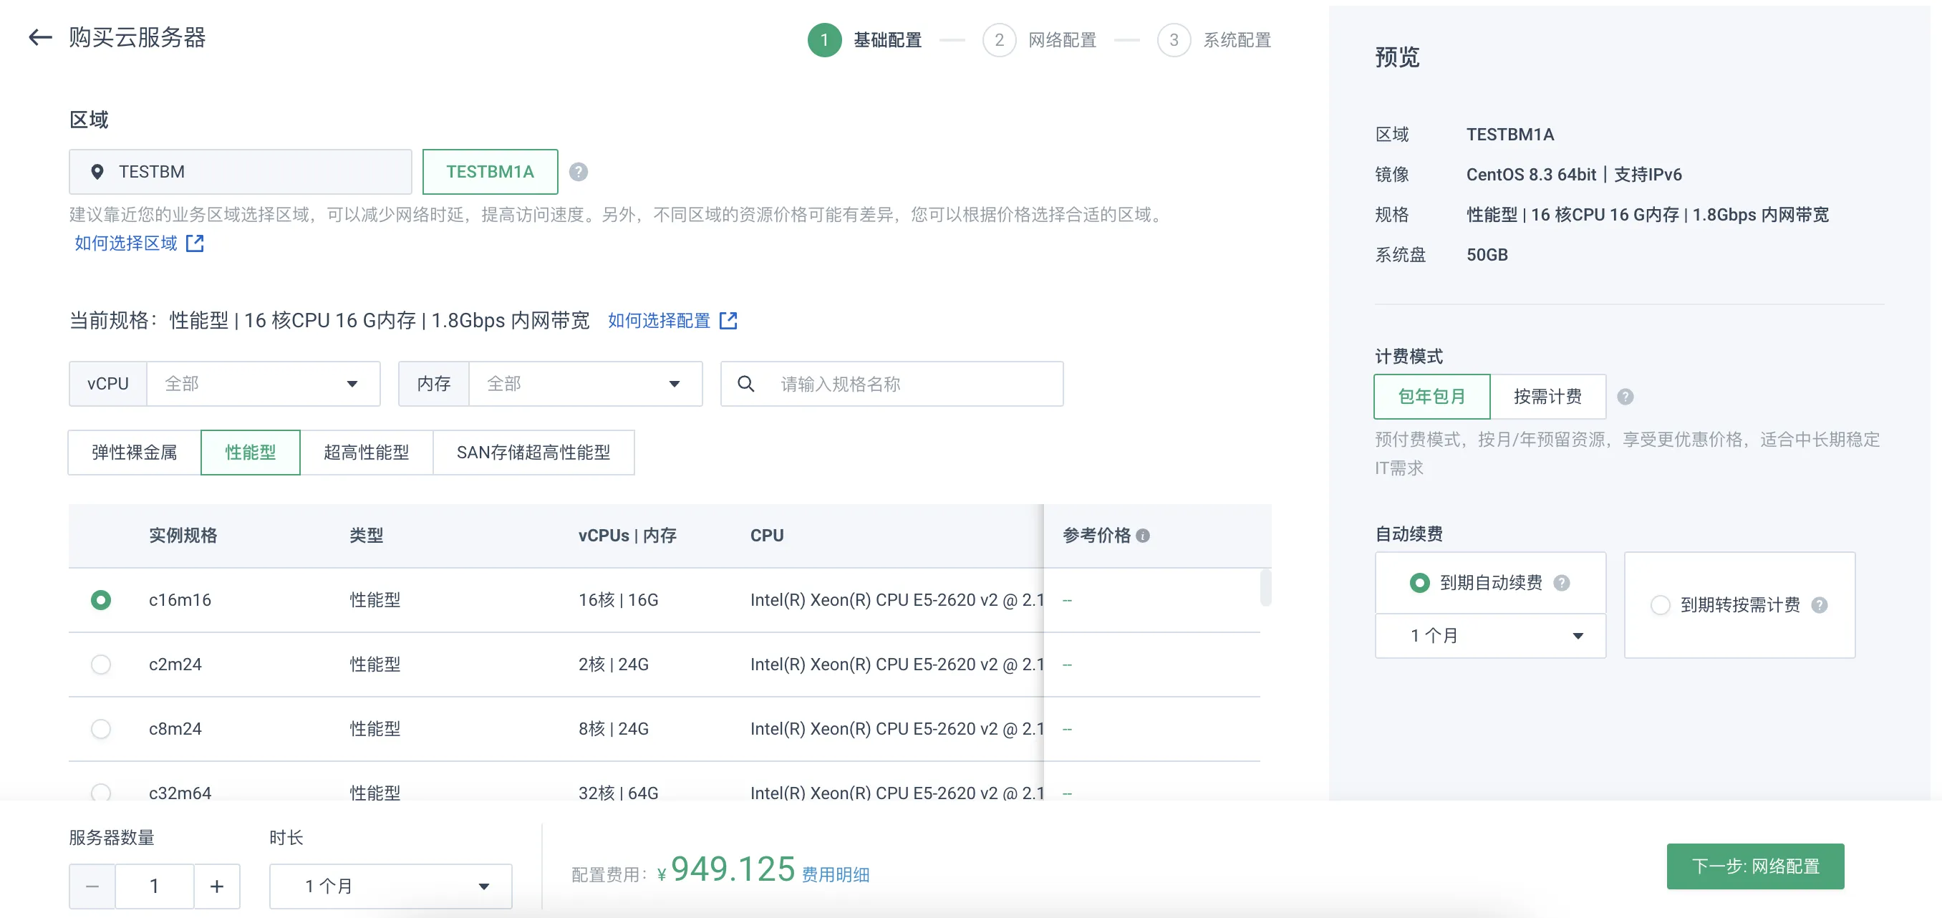This screenshot has height=918, width=1942.
Task: Click step 3 系统配置 indicator
Action: click(1214, 40)
